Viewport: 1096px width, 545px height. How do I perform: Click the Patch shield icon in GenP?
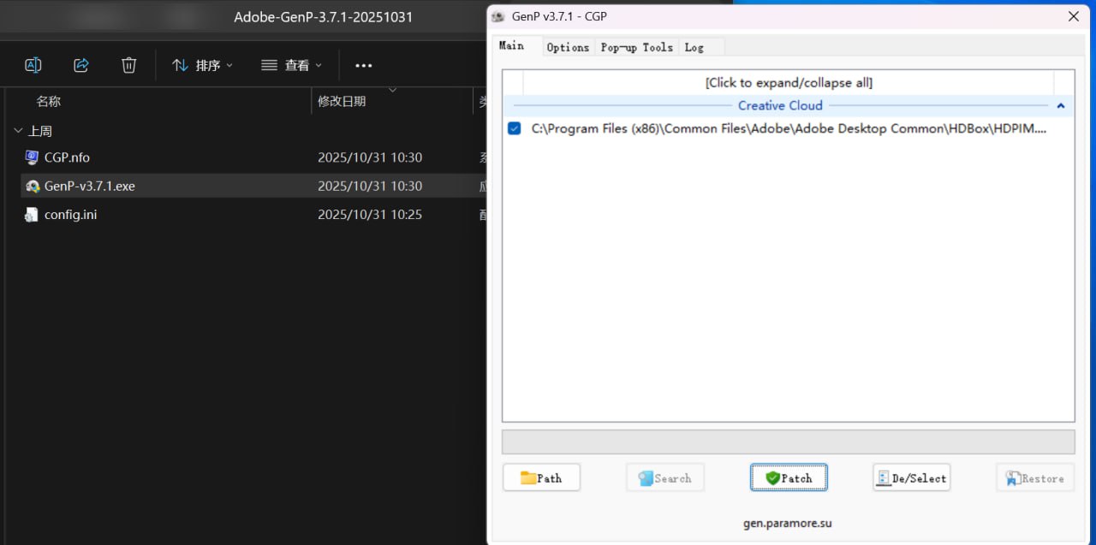[x=771, y=477]
